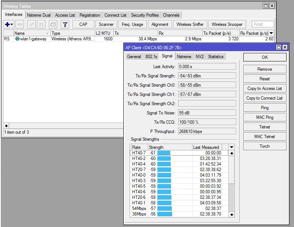Open the Security Profiles tab
The image size is (294, 227).
[x=145, y=15]
